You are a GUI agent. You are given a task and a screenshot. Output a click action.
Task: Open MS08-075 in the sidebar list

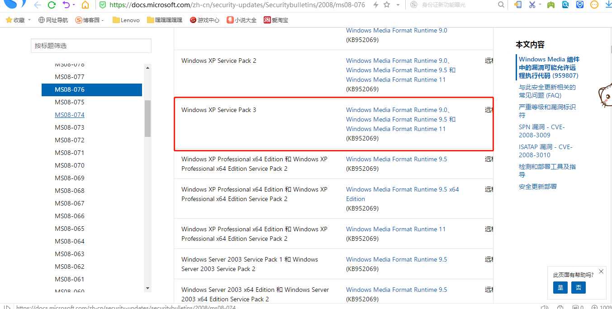click(x=70, y=102)
